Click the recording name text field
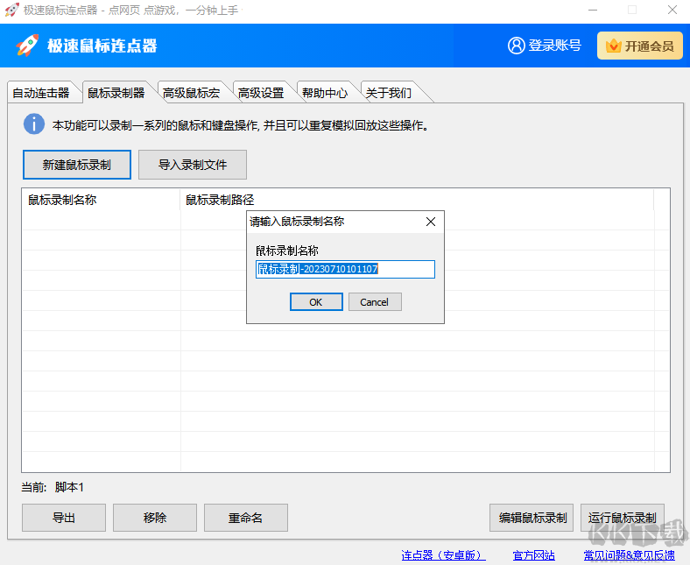The height and width of the screenshot is (565, 690). tap(345, 269)
